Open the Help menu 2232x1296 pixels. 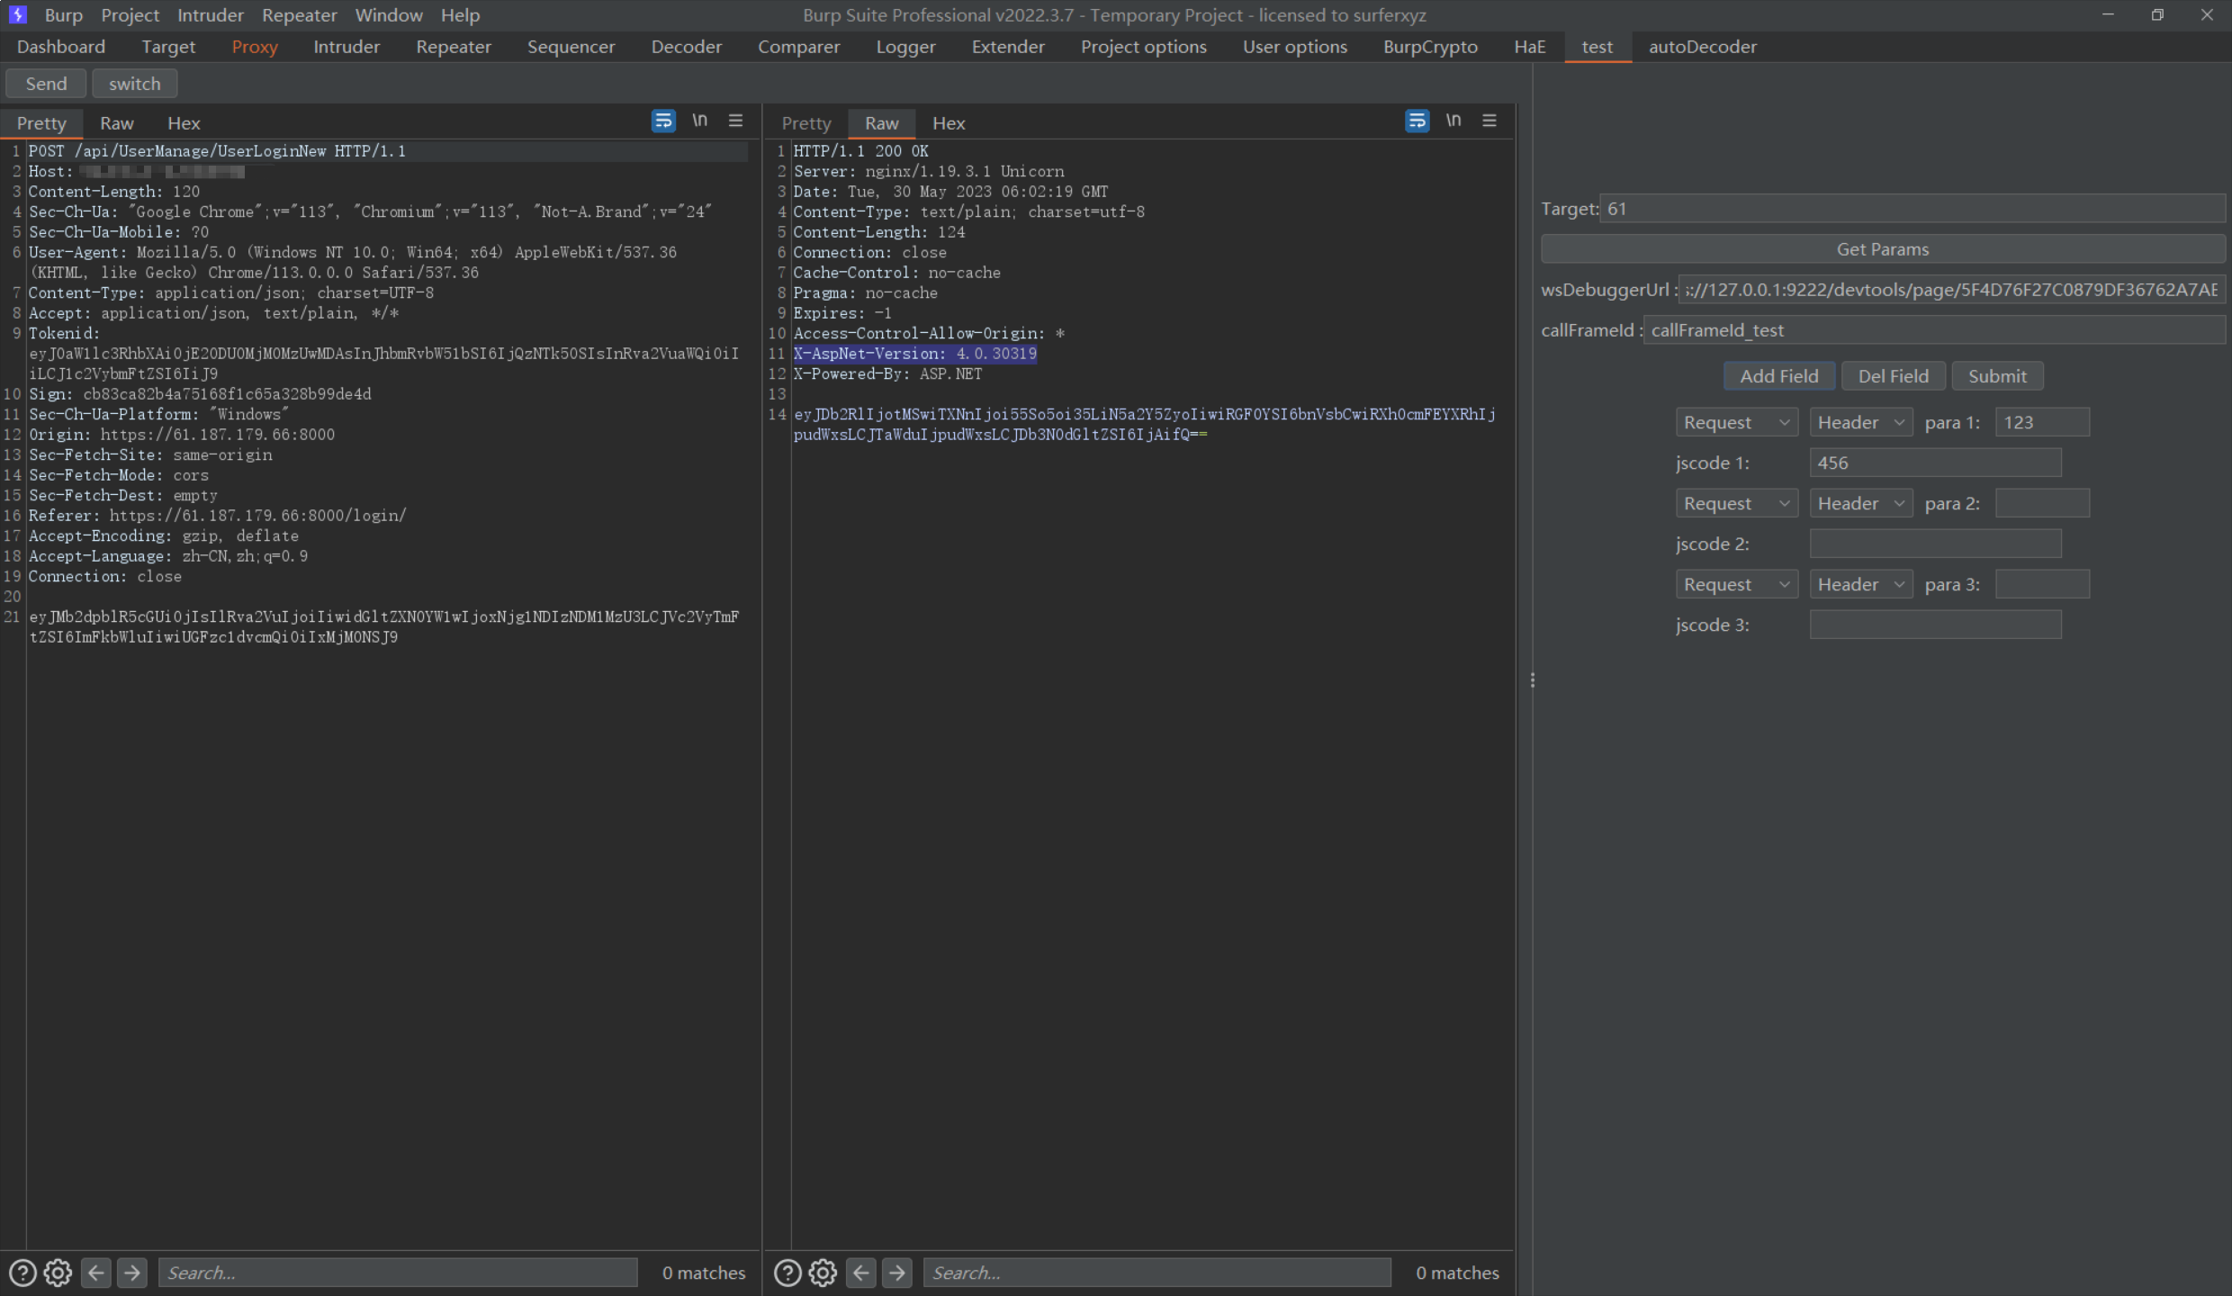click(460, 15)
